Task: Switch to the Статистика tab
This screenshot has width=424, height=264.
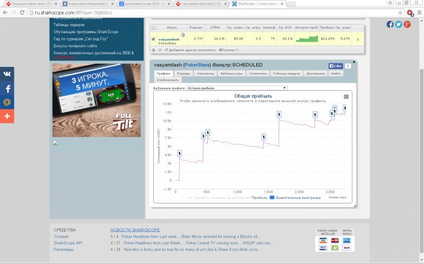Action: click(258, 73)
